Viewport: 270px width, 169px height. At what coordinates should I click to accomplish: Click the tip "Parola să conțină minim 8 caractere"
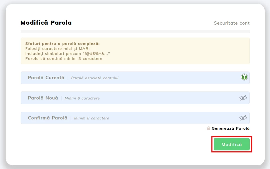tap(64, 59)
